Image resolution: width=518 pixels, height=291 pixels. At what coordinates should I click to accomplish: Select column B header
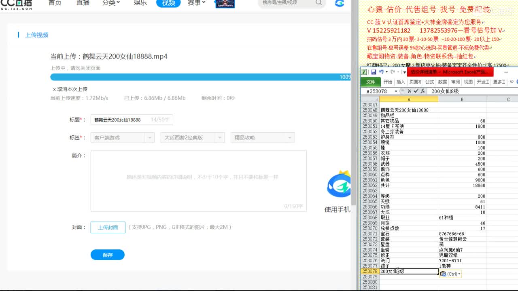point(462,99)
